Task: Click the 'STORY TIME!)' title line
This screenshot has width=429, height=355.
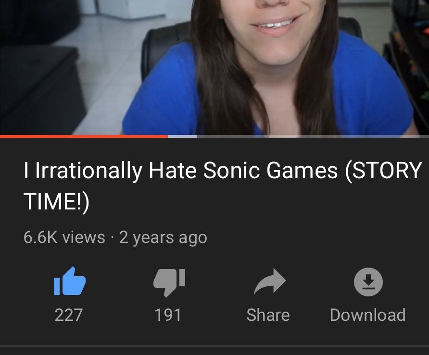Action: (56, 201)
